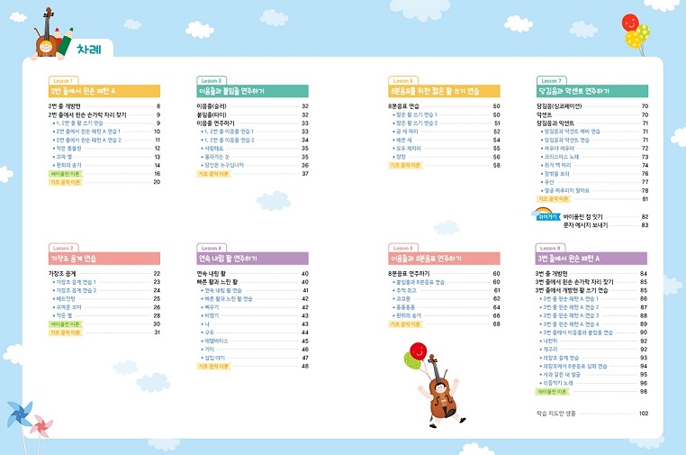Open 8분음표 연습 entry in Lesson 5
686x455 pixels.
[x=408, y=106]
